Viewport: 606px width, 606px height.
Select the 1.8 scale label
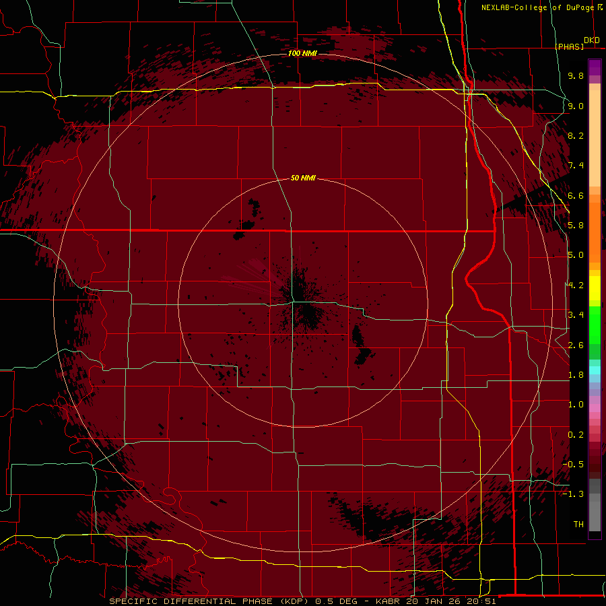[x=576, y=375]
